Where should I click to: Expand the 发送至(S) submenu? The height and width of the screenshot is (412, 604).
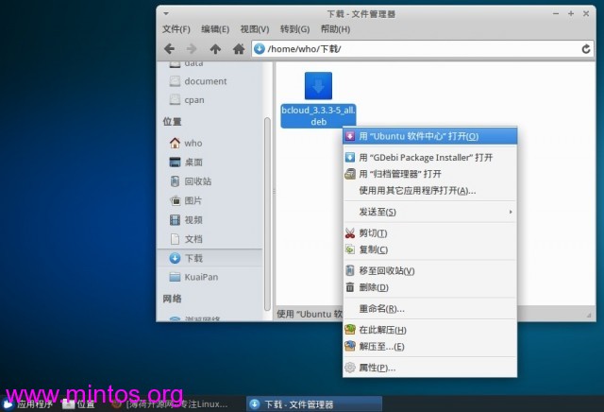tap(430, 212)
